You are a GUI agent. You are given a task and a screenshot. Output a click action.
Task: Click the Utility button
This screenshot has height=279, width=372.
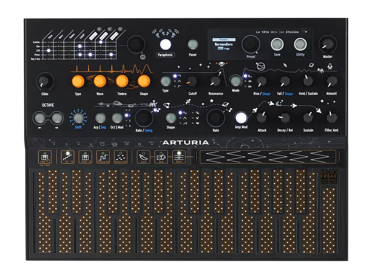pyautogui.click(x=300, y=44)
